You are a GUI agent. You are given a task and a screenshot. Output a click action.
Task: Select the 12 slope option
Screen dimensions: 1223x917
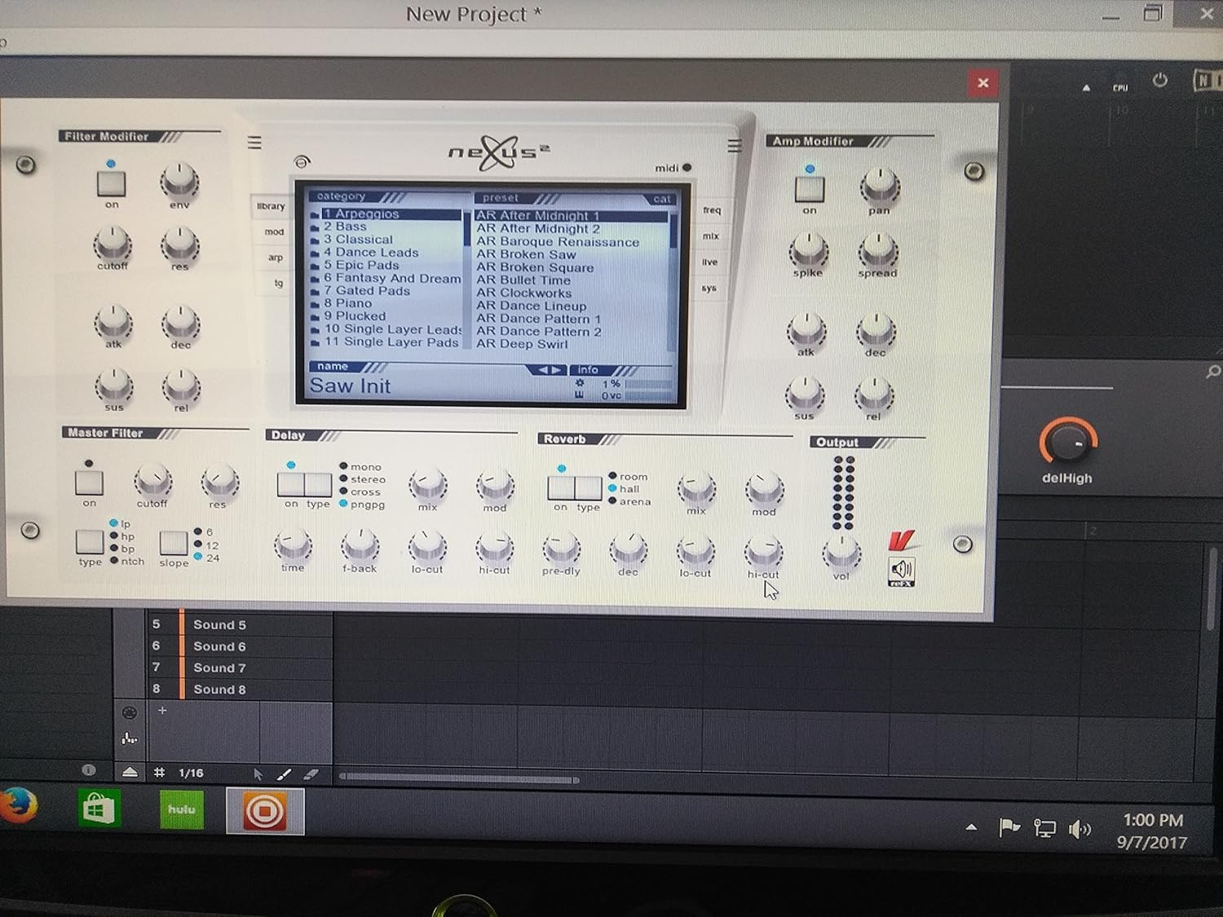coord(206,545)
